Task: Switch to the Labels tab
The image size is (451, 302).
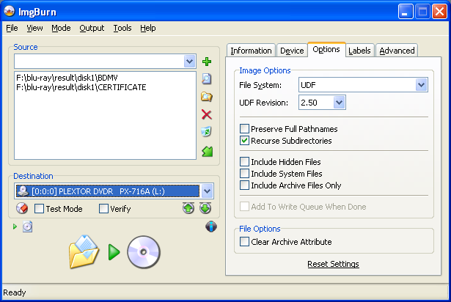Action: 359,51
